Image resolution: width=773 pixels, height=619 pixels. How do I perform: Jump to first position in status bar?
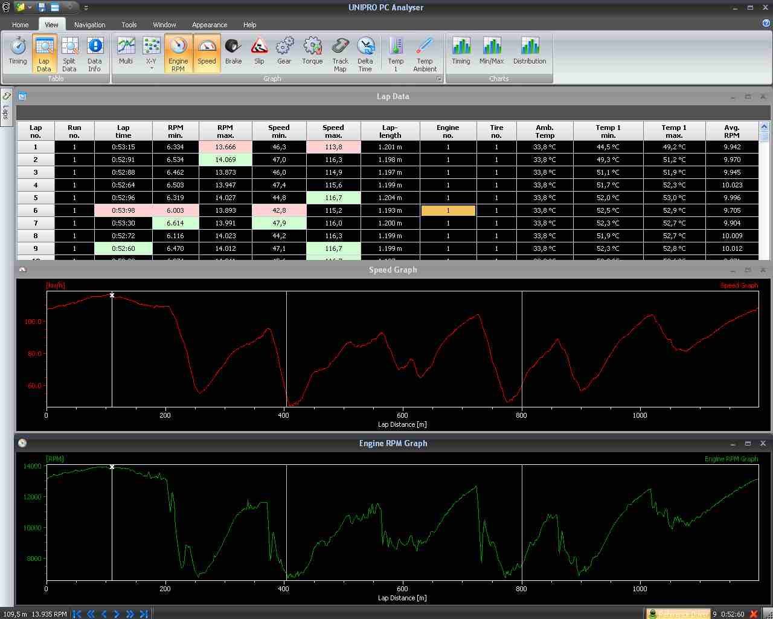(77, 614)
